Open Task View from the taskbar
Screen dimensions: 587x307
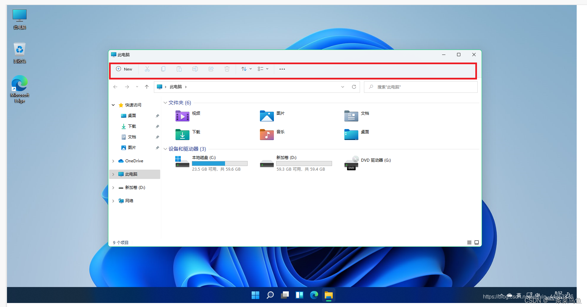click(x=285, y=295)
